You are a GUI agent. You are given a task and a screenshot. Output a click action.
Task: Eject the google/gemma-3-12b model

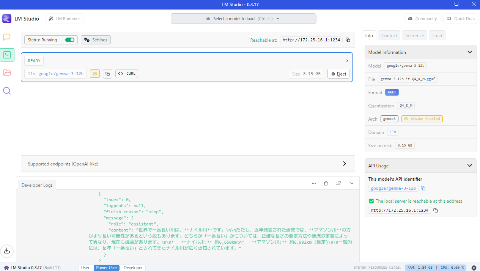coord(338,74)
